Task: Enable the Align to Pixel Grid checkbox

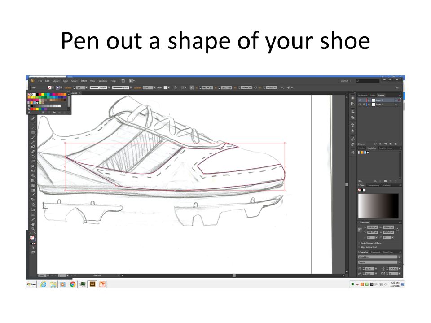Action: tap(359, 247)
